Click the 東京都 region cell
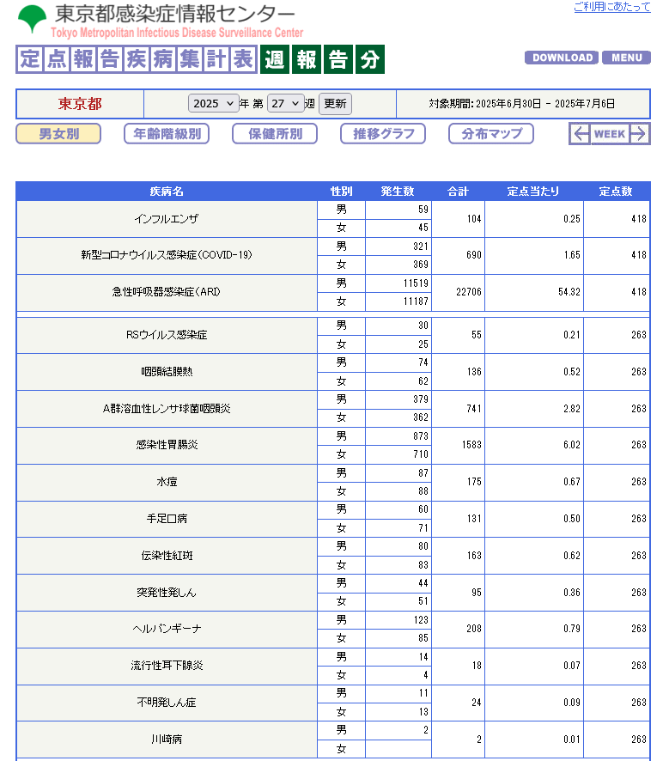669x761 pixels. 80,104
